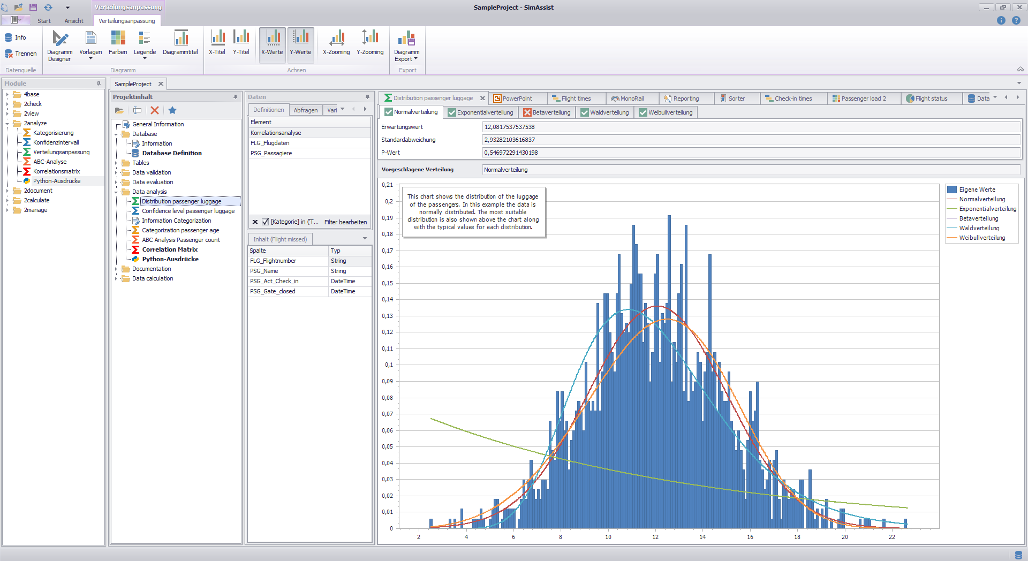The image size is (1028, 561).
Task: Open the Vorlagen dropdown
Action: pos(90,57)
